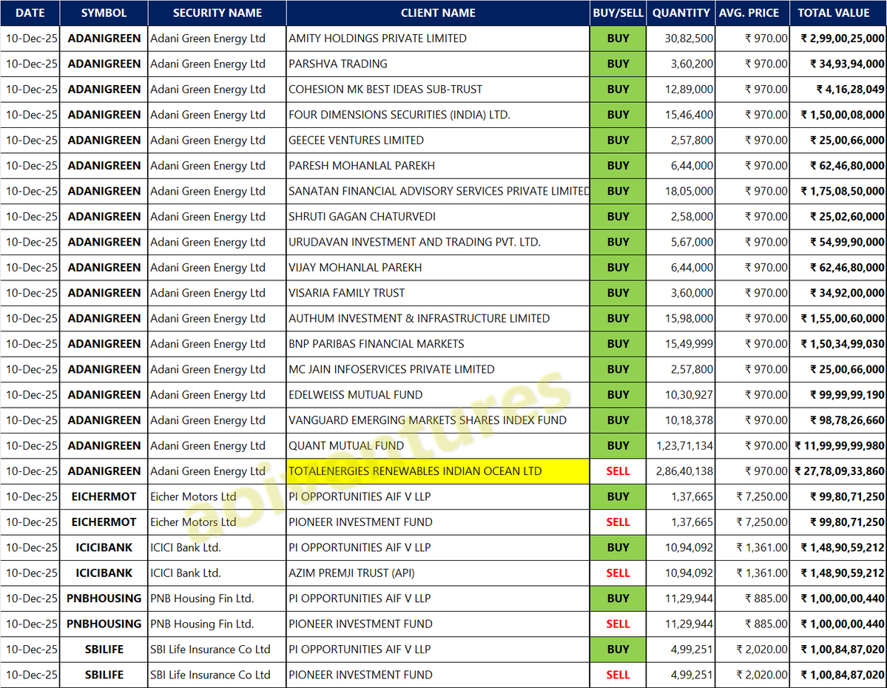Select PI OPPORTUNITIES AIF V LLP in PNBHOUSING row
Screen dimensions: 887x688
(438, 598)
